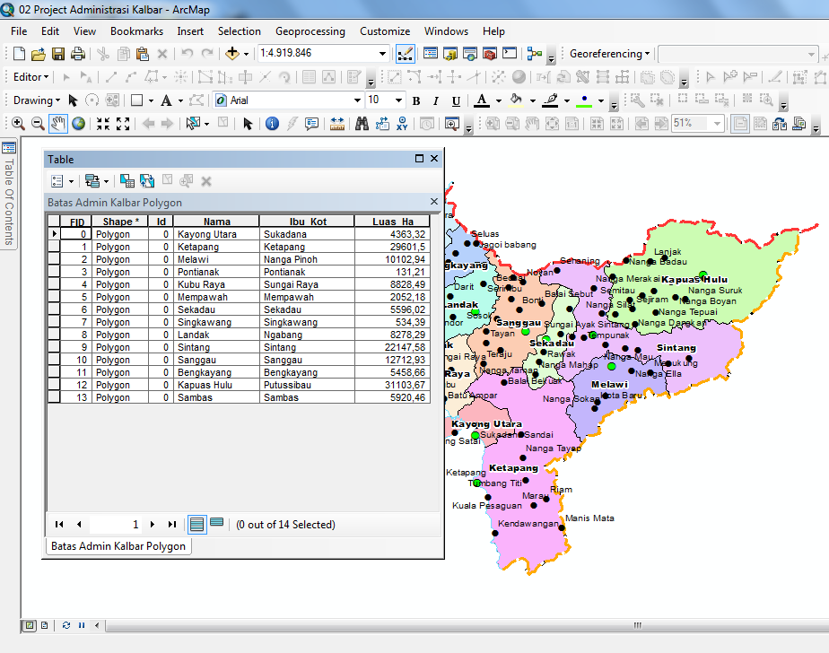
Task: Sort by Nama column header
Action: pyautogui.click(x=217, y=222)
